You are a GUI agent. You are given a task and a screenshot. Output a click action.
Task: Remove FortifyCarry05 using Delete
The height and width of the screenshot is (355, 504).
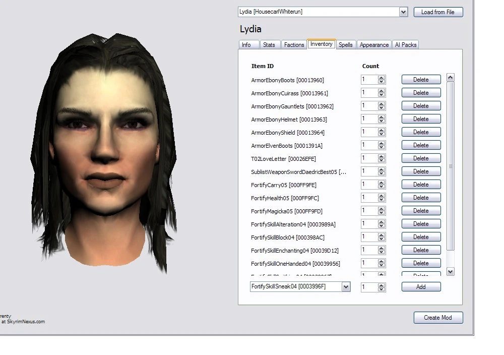click(421, 185)
